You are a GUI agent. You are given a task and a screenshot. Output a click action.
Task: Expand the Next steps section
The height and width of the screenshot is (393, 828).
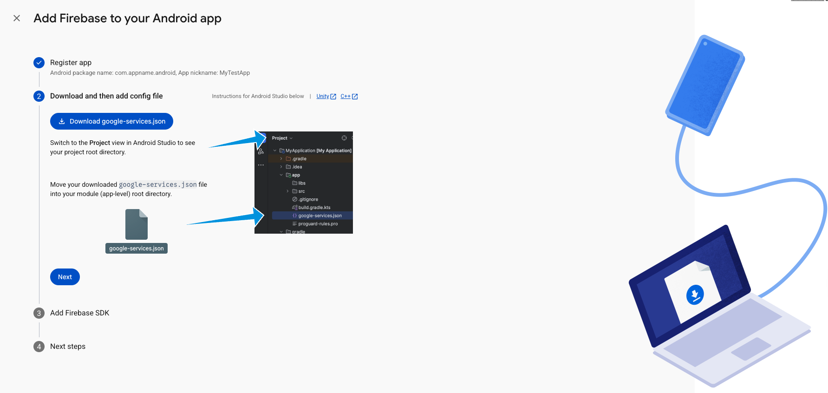coord(68,347)
